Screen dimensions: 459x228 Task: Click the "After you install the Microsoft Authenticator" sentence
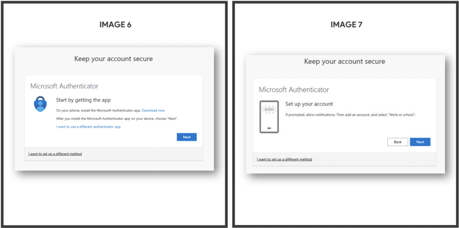[x=117, y=119]
